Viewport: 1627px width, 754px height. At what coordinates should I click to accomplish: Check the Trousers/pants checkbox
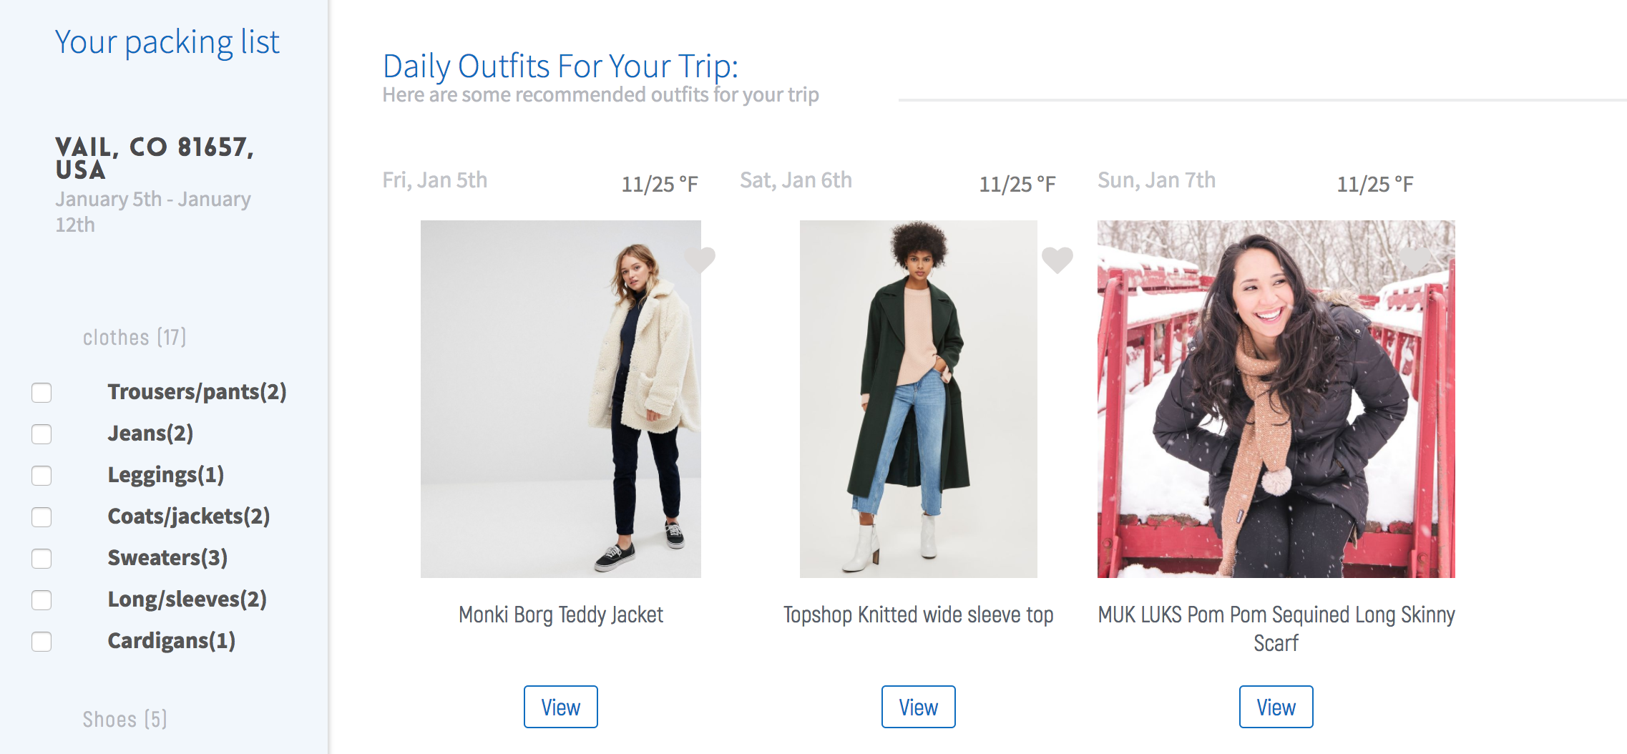click(41, 393)
